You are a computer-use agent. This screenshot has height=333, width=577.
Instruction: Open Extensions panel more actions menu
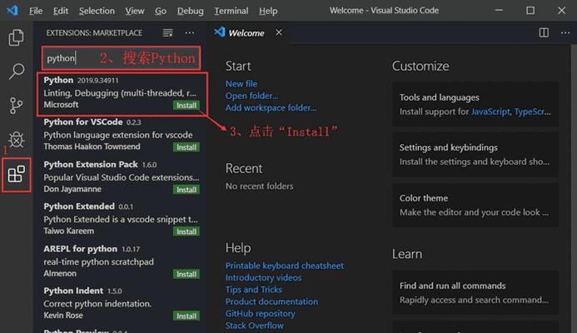coord(190,33)
